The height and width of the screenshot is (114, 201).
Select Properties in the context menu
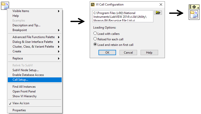pos(19,110)
